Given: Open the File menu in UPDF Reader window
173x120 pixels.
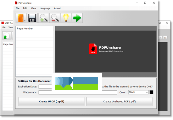Looking at the screenshot, I should pos(4,27).
